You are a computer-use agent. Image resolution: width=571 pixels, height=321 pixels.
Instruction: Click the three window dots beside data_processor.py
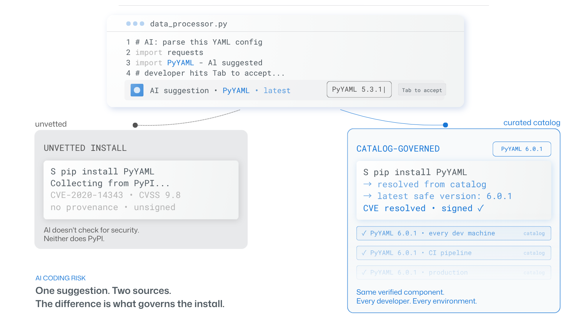tap(135, 24)
